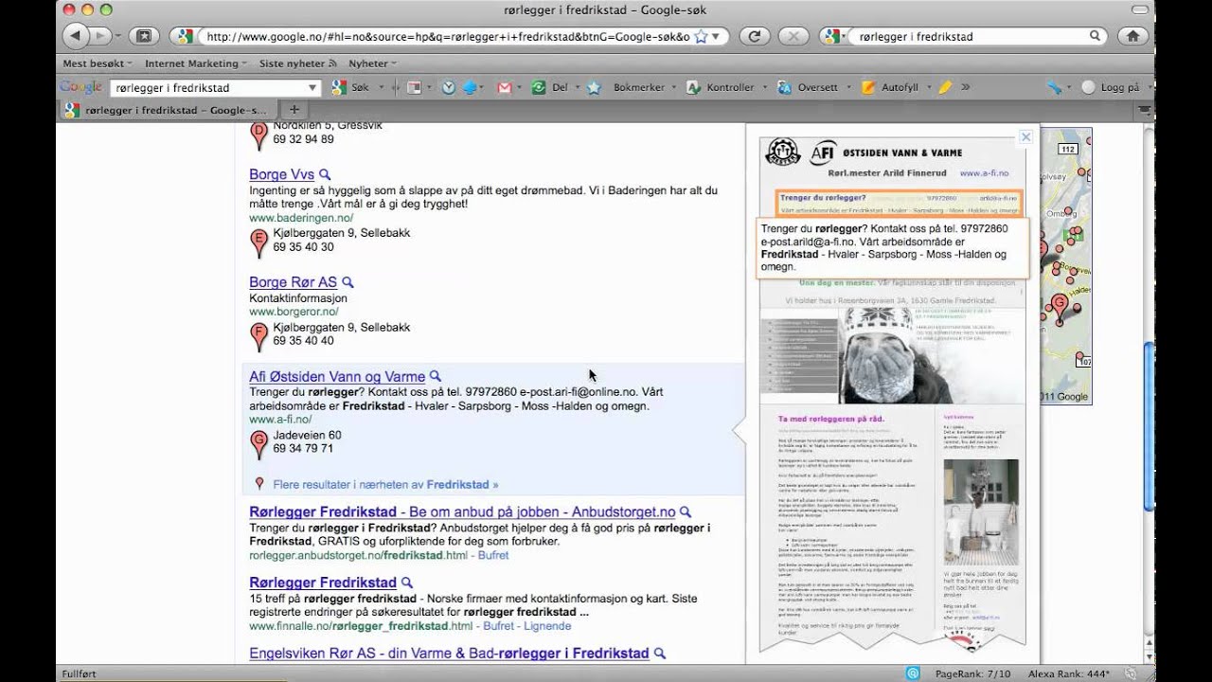
Task: Open Rørlegger Fredrikstad Anbudstorget result
Action: point(462,511)
